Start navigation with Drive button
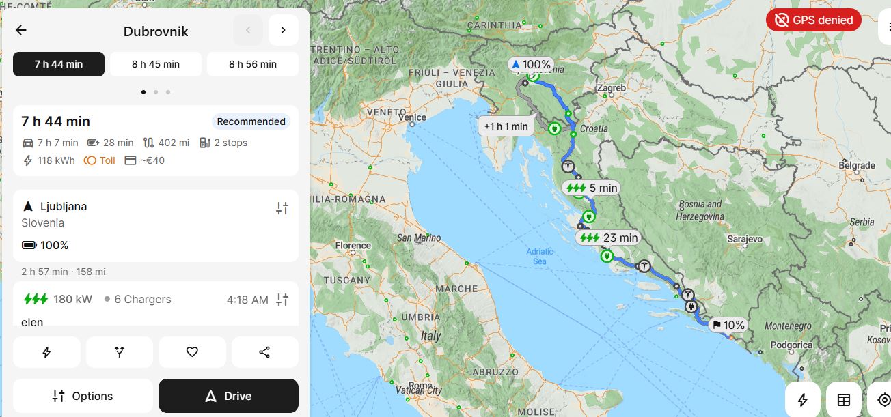891x417 pixels. pyautogui.click(x=228, y=396)
